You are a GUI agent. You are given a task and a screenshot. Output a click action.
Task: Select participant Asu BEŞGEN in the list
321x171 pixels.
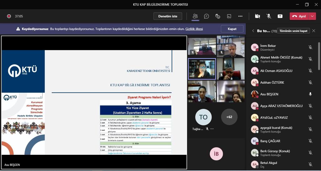coord(282,94)
